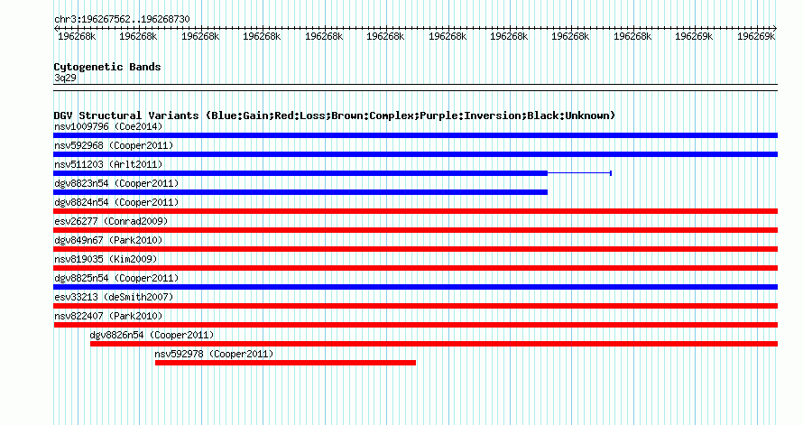Click the 3q29 band label

click(x=65, y=78)
